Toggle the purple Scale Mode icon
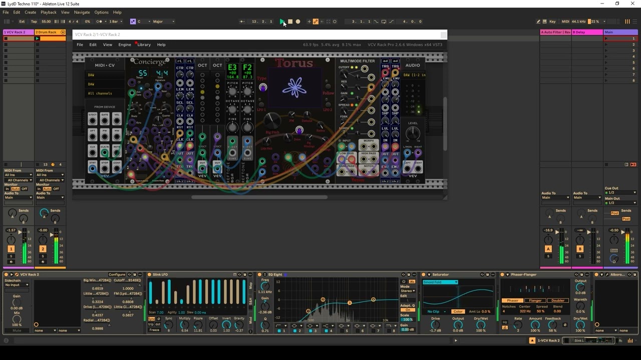 [x=133, y=21]
